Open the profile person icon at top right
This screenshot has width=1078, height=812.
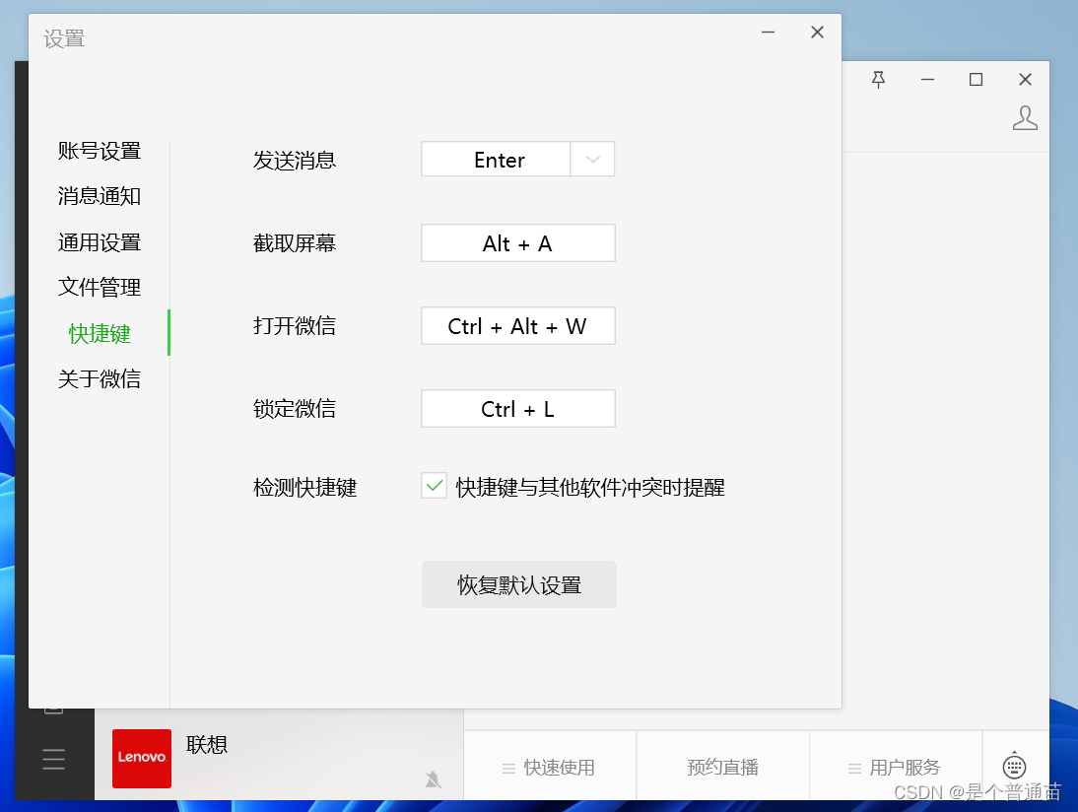tap(1025, 117)
